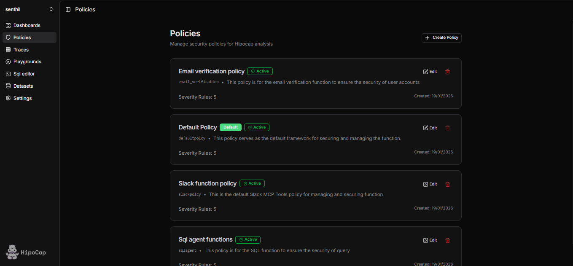
Task: Edit the Sql agent functions policy
Action: click(x=430, y=240)
